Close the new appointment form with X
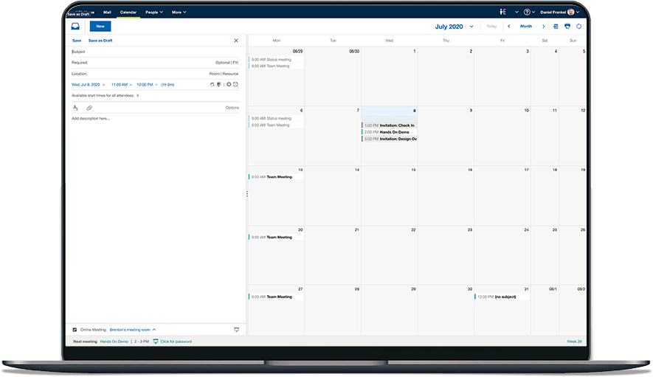This screenshot has height=377, width=653. 236,41
